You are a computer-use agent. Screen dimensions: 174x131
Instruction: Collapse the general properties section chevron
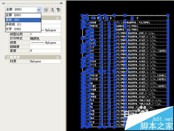click(57, 18)
